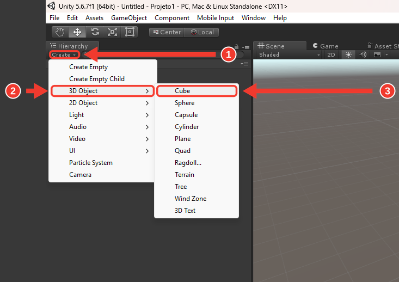Select the Move tool
The image size is (399, 282).
(x=77, y=32)
